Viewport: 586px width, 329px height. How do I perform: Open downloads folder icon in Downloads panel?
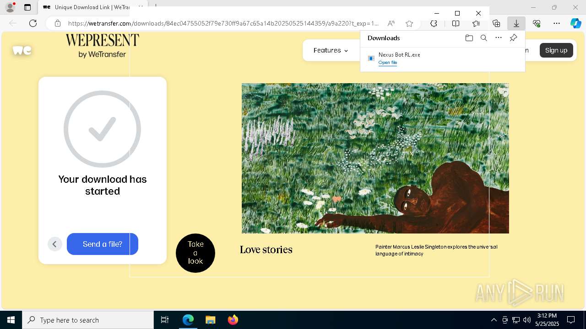(469, 38)
